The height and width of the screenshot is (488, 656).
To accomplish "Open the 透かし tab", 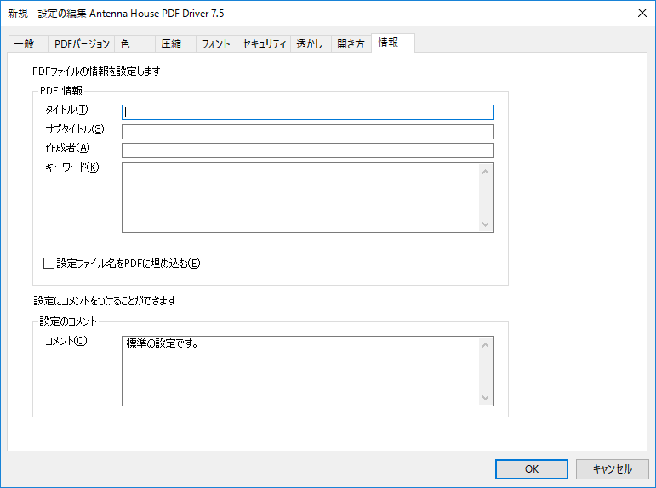I will coord(311,44).
